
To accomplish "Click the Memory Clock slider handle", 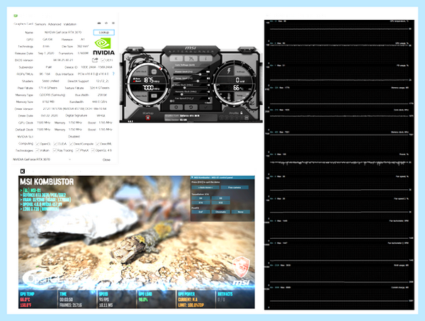I will click(182, 94).
